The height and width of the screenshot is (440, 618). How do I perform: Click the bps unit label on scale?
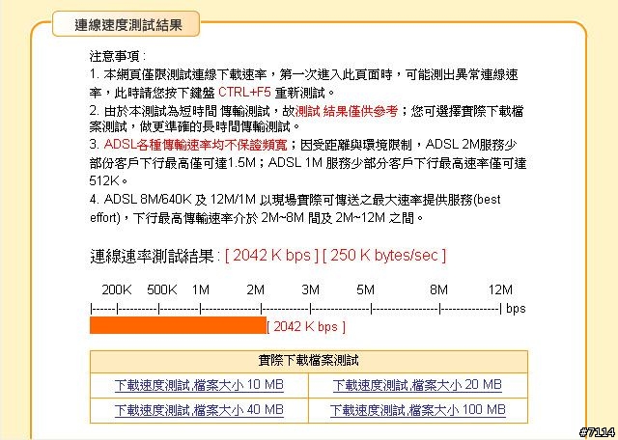click(516, 309)
